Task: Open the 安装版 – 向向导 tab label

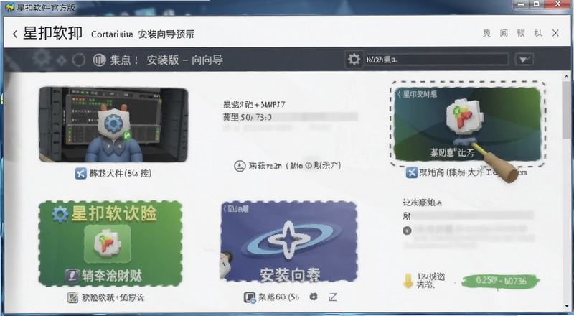Action: point(185,60)
